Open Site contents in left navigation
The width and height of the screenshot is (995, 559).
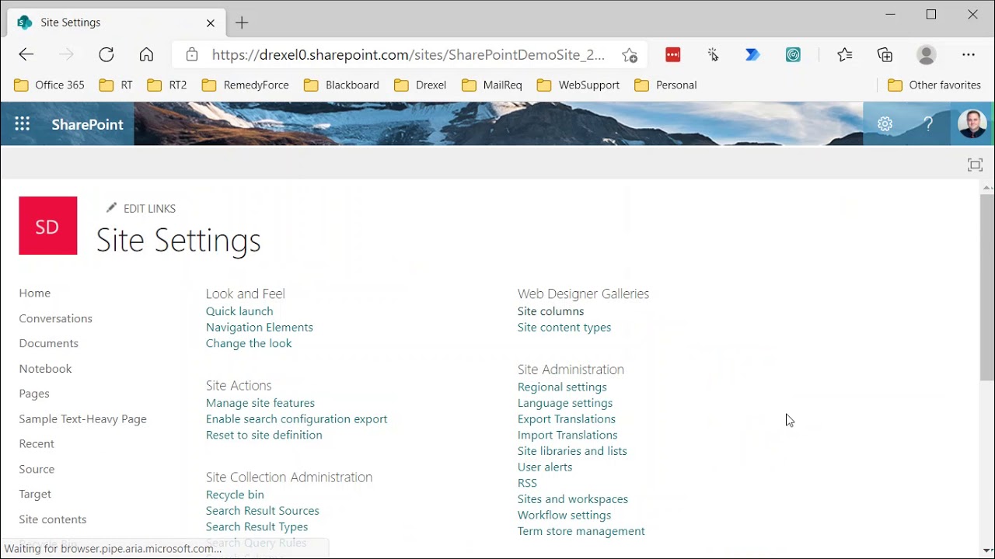53,519
